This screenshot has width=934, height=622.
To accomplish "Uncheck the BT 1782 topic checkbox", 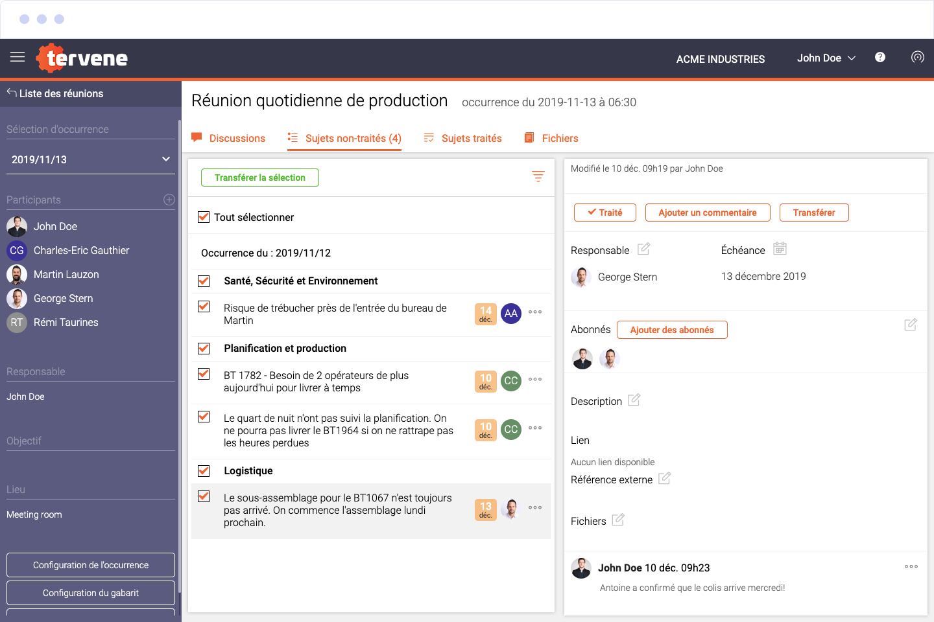I will point(204,374).
